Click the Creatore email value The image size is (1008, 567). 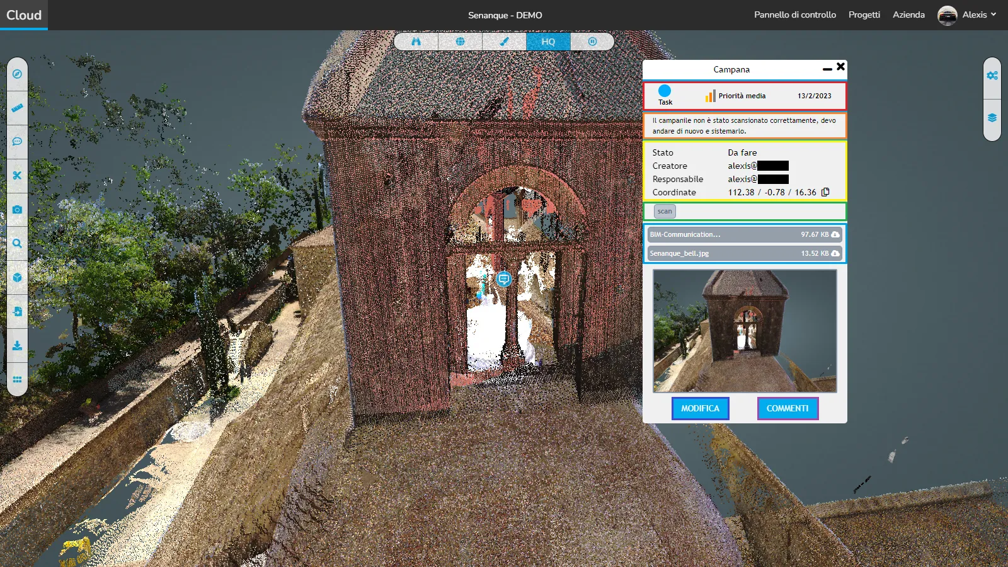(x=758, y=166)
